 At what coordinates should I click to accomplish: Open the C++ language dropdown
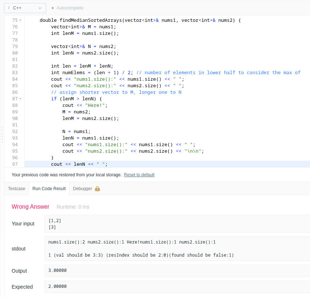pyautogui.click(x=27, y=8)
